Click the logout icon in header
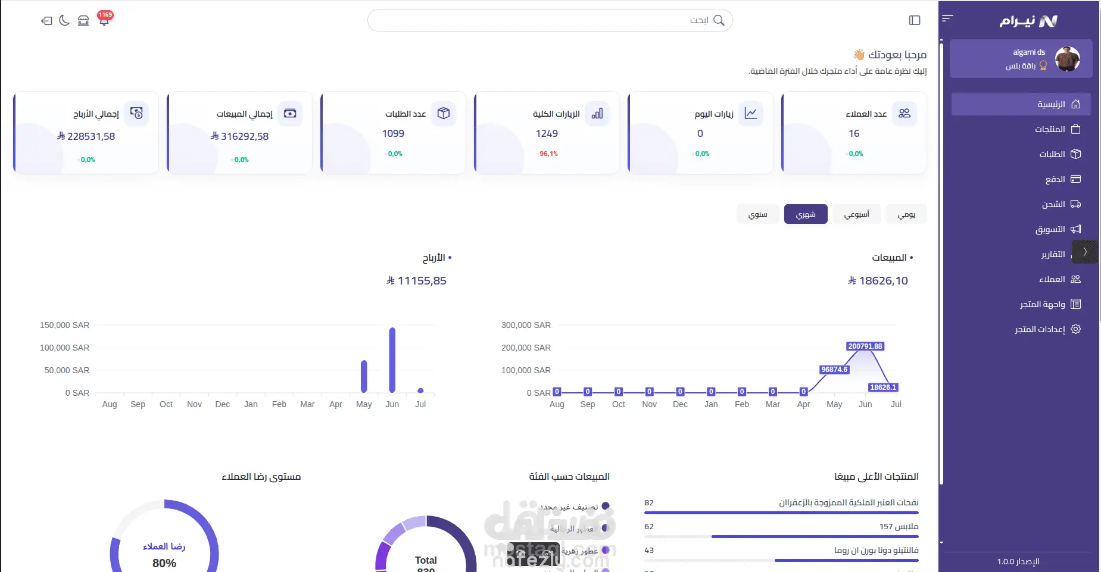The height and width of the screenshot is (572, 1101). 46,21
